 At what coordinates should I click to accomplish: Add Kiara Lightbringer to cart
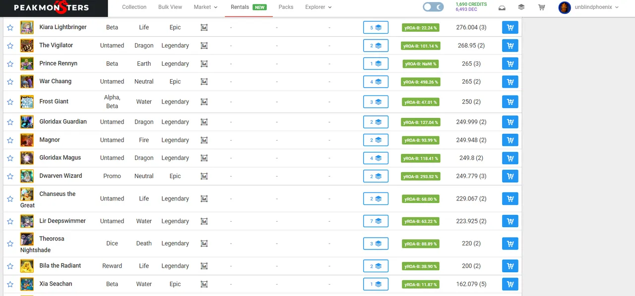(x=510, y=28)
